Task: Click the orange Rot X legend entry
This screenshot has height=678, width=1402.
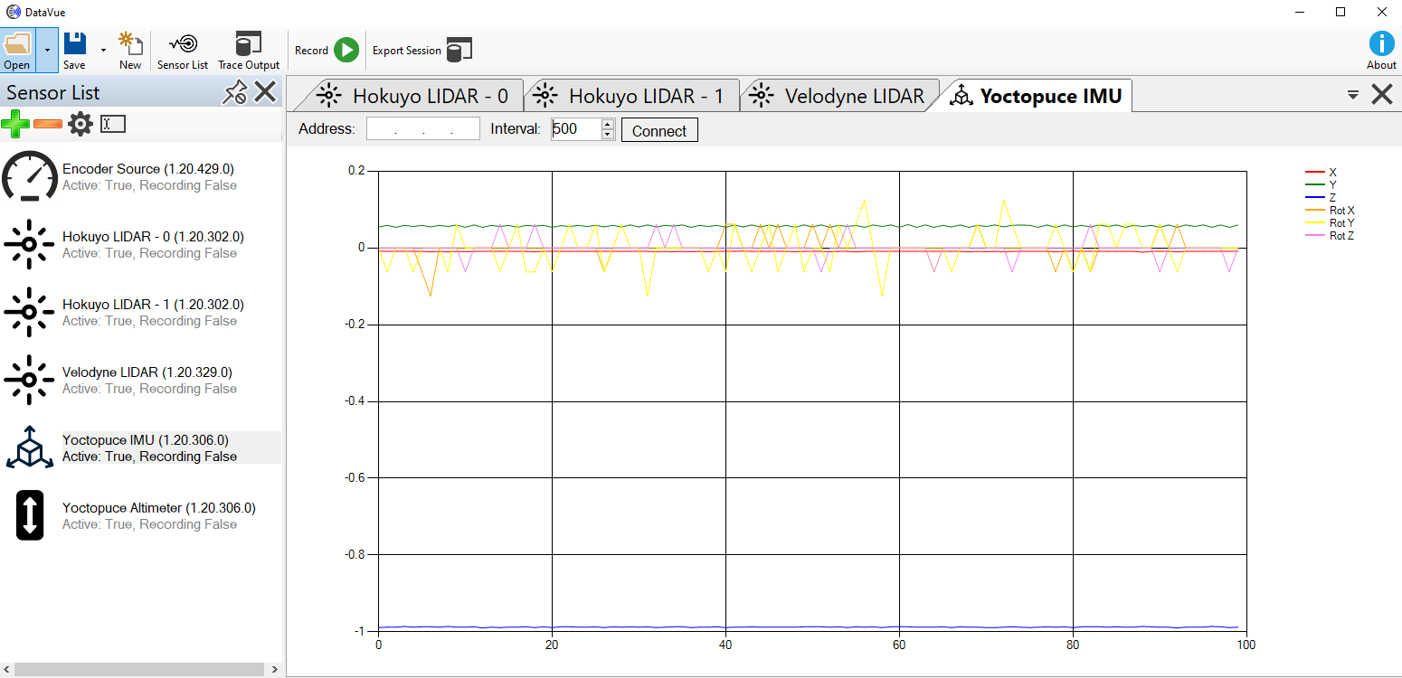Action: pos(1330,210)
